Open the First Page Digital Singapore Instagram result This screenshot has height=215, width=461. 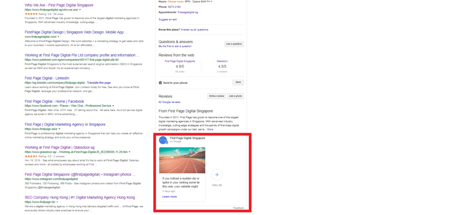(80, 174)
